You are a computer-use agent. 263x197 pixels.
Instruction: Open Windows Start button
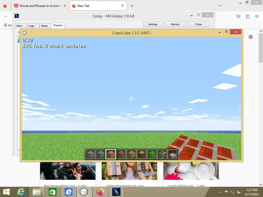click(6, 192)
